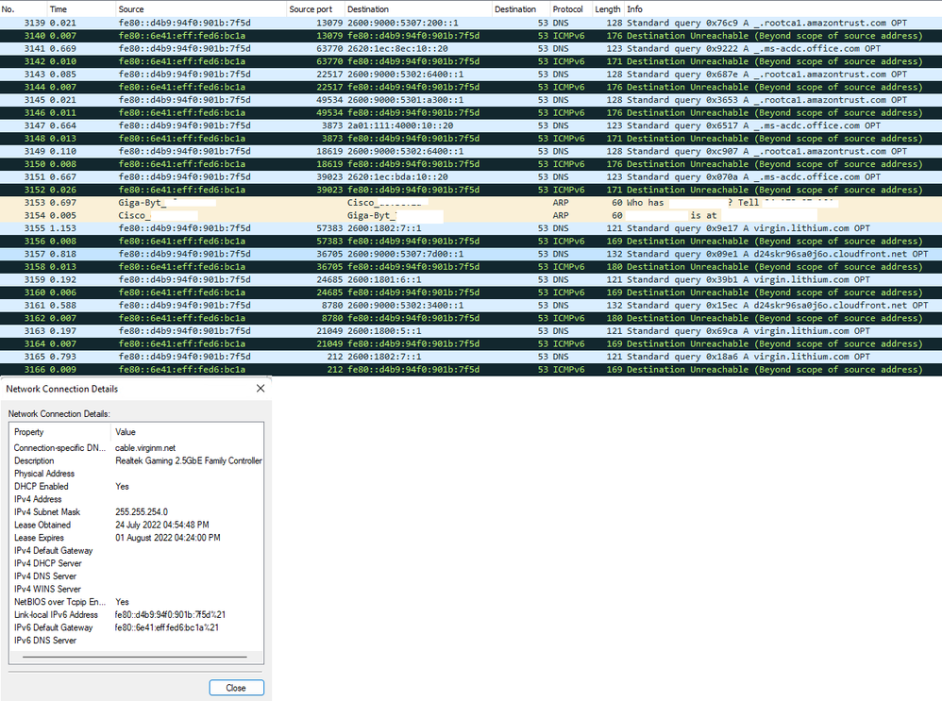Select packet number 3139
This screenshot has width=942, height=701.
click(x=471, y=23)
